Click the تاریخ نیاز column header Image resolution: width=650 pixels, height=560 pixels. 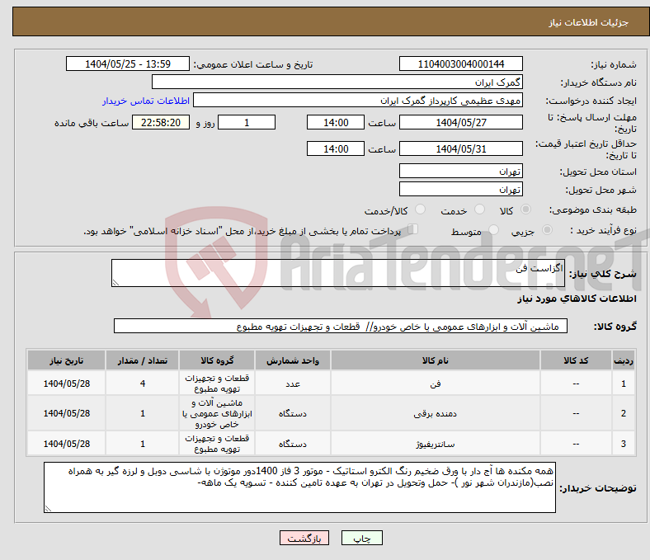click(66, 360)
